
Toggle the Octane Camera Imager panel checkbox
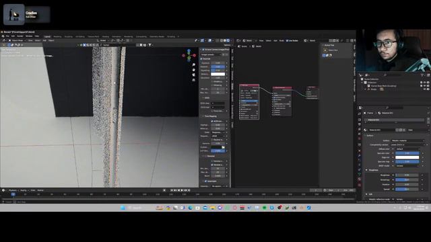point(203,50)
